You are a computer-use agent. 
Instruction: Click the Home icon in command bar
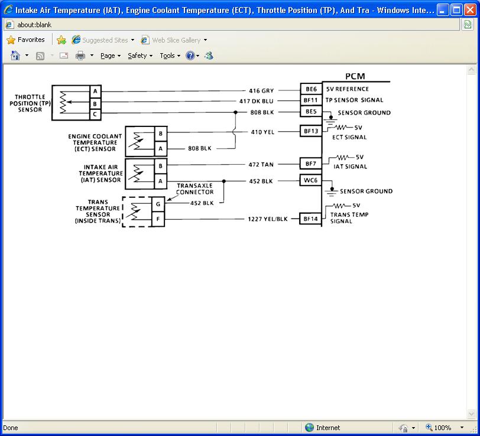(x=15, y=56)
